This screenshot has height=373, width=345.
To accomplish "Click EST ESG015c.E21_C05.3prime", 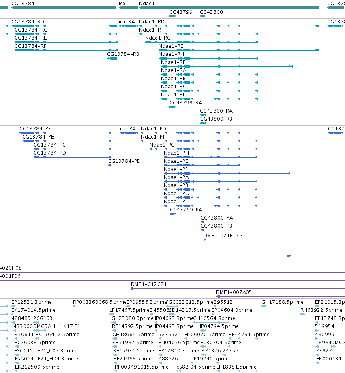I will [x=46, y=350].
